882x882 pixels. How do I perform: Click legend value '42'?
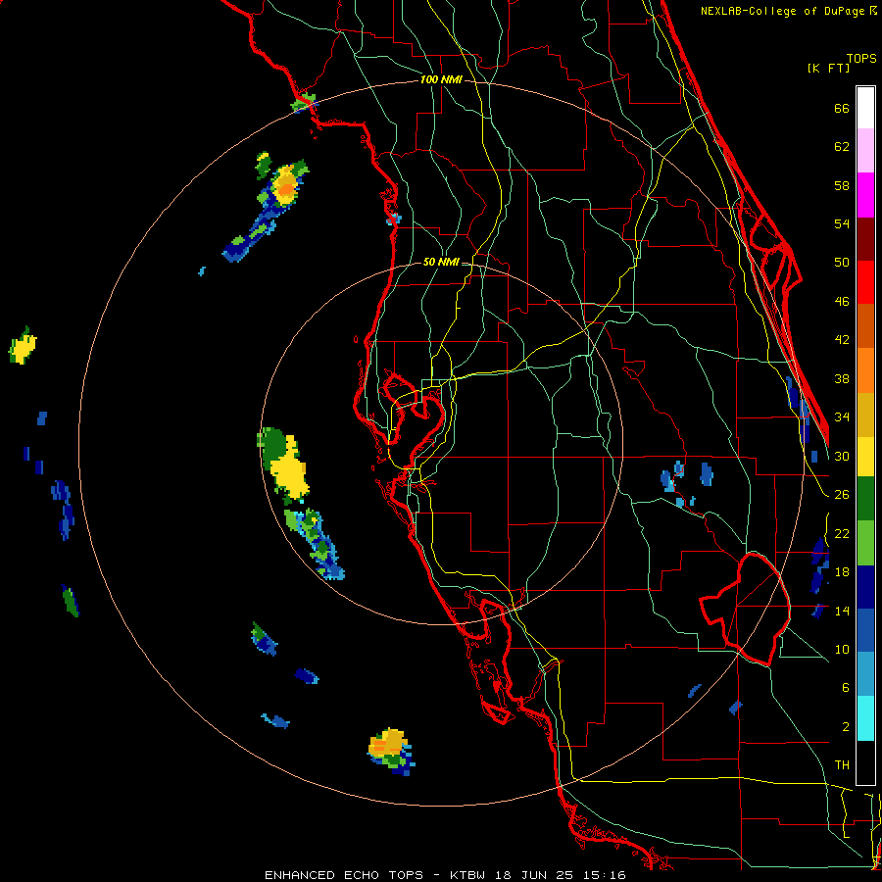pyautogui.click(x=842, y=340)
